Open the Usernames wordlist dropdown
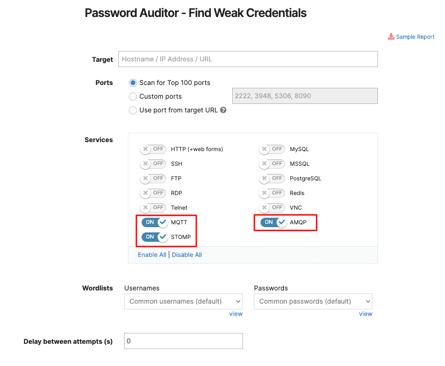This screenshot has width=445, height=366. tap(183, 301)
